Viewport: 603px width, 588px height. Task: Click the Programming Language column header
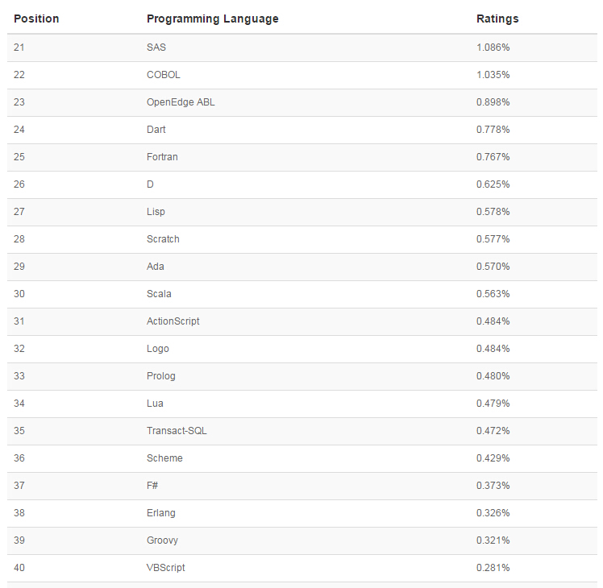pos(212,19)
